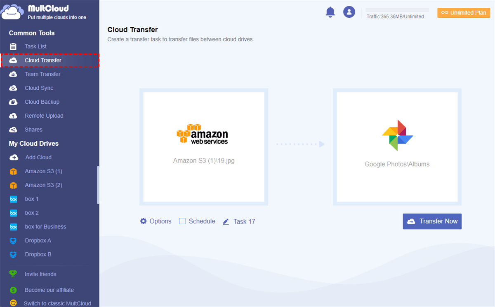
Task: Click the Task List clipboard icon
Action: click(13, 47)
